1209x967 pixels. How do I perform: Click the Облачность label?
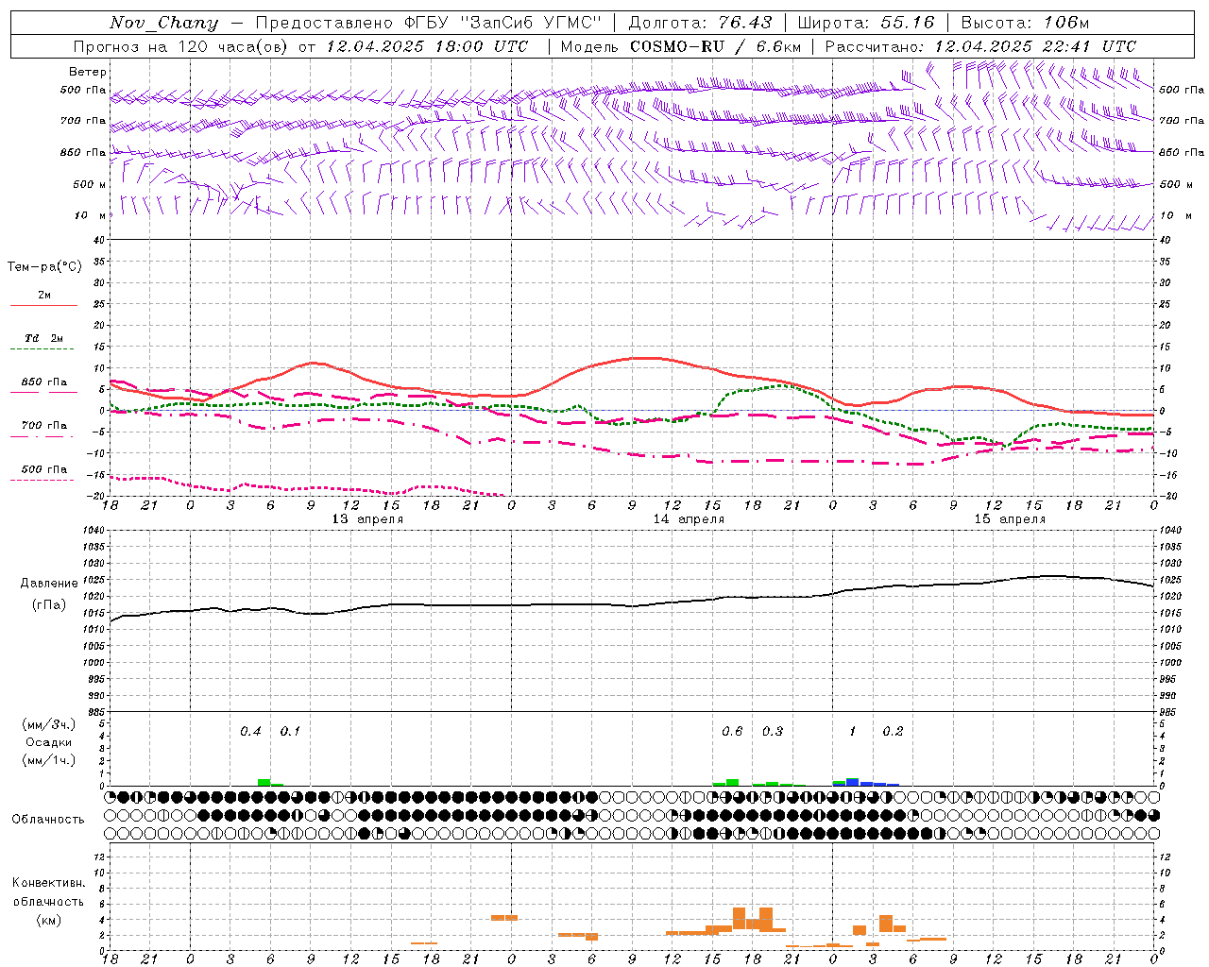(48, 820)
